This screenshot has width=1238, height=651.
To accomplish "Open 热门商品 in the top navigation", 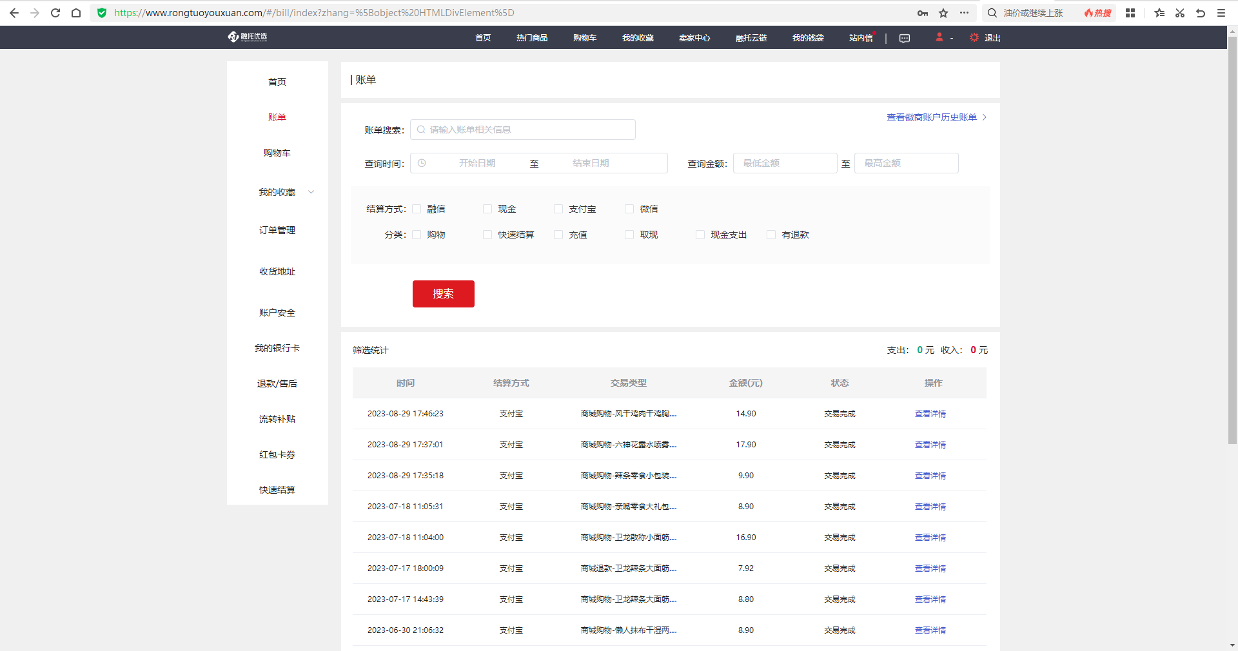I will 532,38.
